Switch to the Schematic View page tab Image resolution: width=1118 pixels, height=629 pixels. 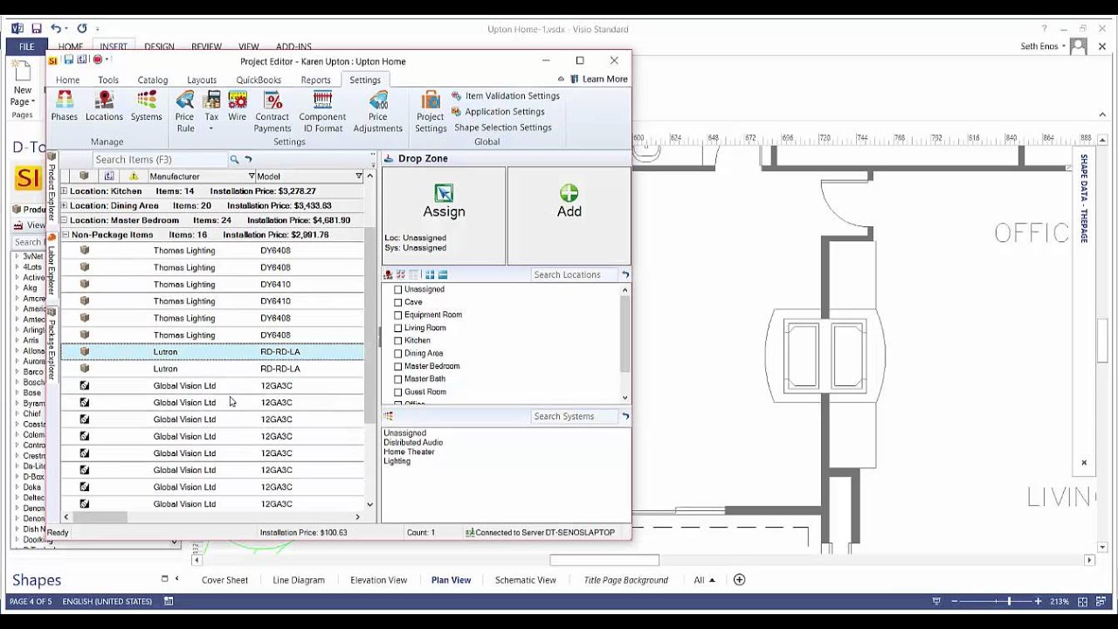pos(525,580)
